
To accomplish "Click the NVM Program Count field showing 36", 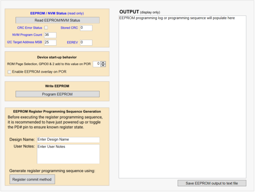I will [x=50, y=35].
